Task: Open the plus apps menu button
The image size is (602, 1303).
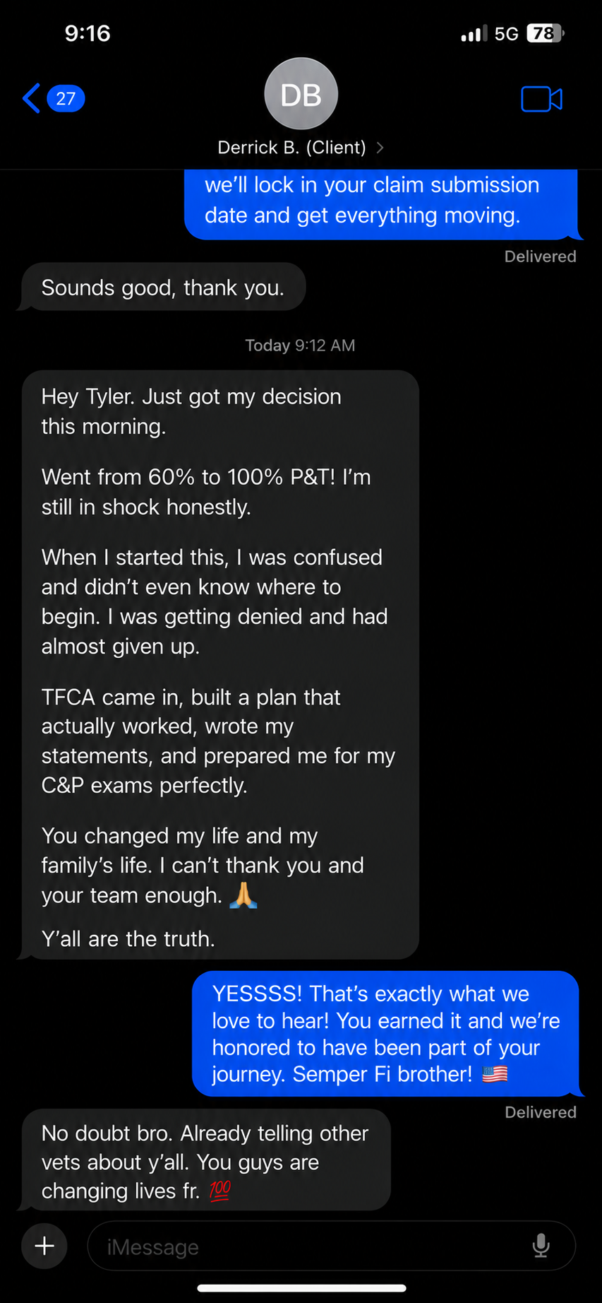Action: [x=44, y=1246]
